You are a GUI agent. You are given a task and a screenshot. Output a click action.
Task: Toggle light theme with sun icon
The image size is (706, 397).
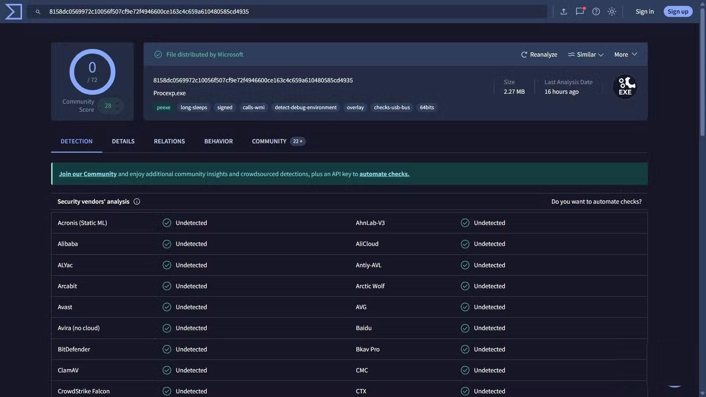coord(612,12)
